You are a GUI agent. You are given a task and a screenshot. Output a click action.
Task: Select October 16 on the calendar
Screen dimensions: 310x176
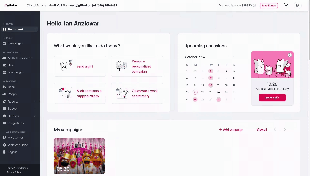pyautogui.click(x=211, y=85)
